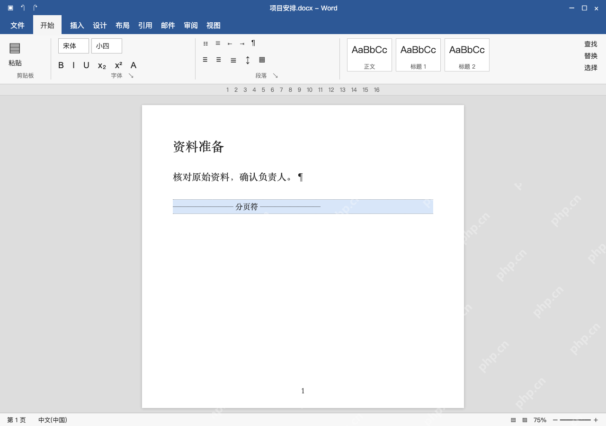Image resolution: width=606 pixels, height=426 pixels.
Task: Click 查找 (Find) in the ribbon
Action: pyautogui.click(x=591, y=44)
